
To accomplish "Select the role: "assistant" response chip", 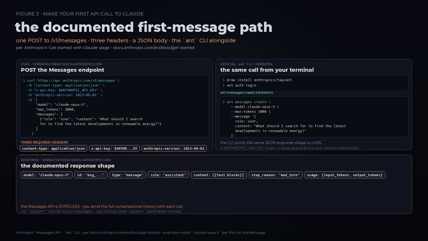I will 169,175.
